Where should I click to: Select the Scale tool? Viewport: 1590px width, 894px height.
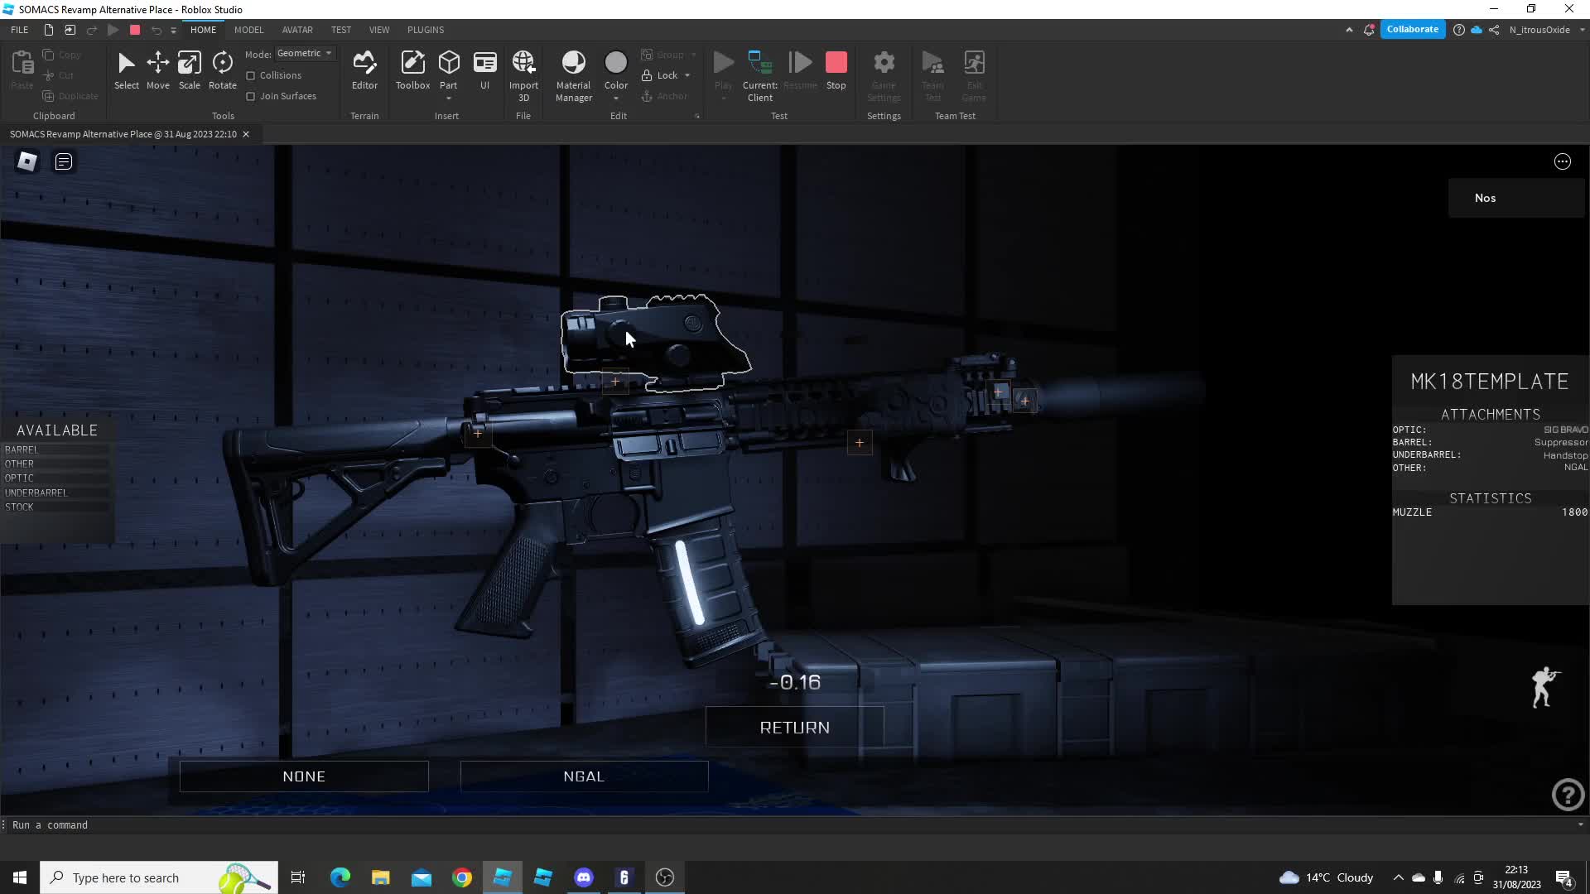[189, 70]
